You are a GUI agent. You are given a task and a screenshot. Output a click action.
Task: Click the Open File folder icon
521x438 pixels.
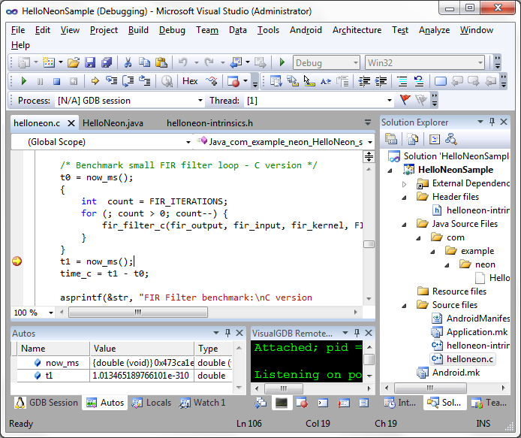click(74, 62)
